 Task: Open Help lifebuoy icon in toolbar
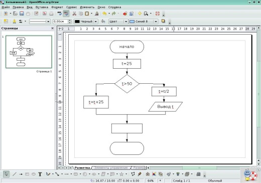[158, 14]
